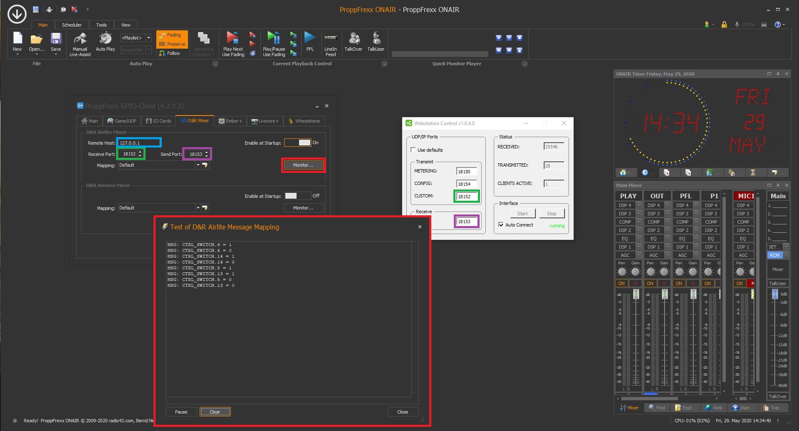Open the LineIn Feed tool
The image size is (799, 431).
330,39
